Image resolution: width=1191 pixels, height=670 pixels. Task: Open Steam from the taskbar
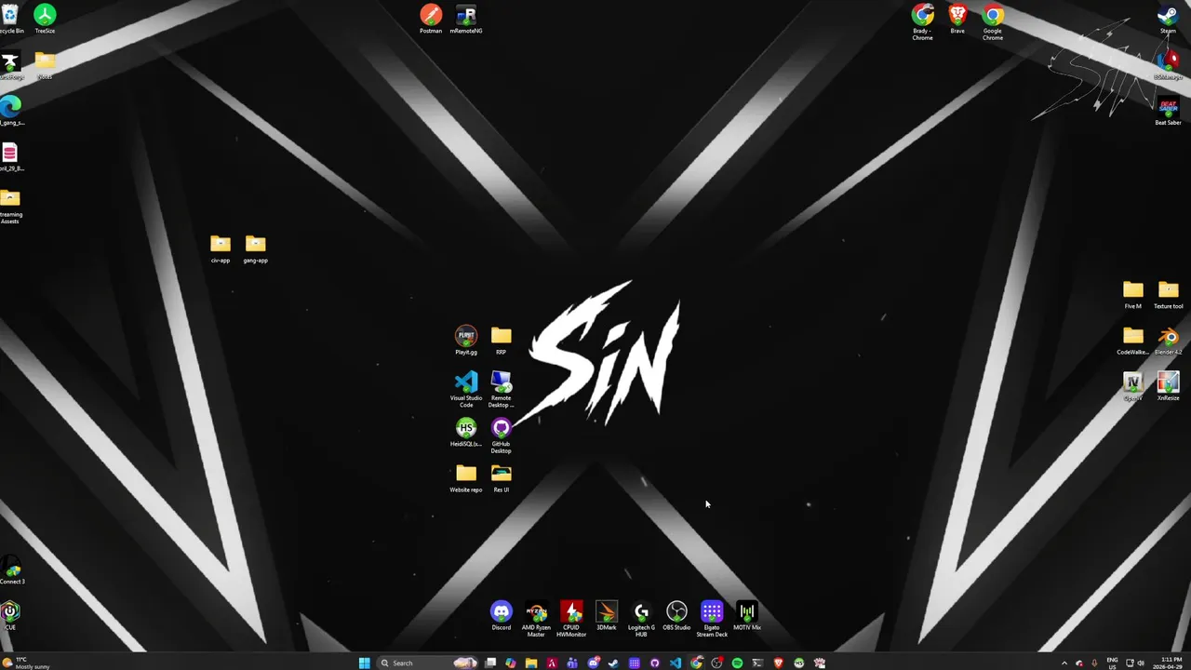[613, 663]
